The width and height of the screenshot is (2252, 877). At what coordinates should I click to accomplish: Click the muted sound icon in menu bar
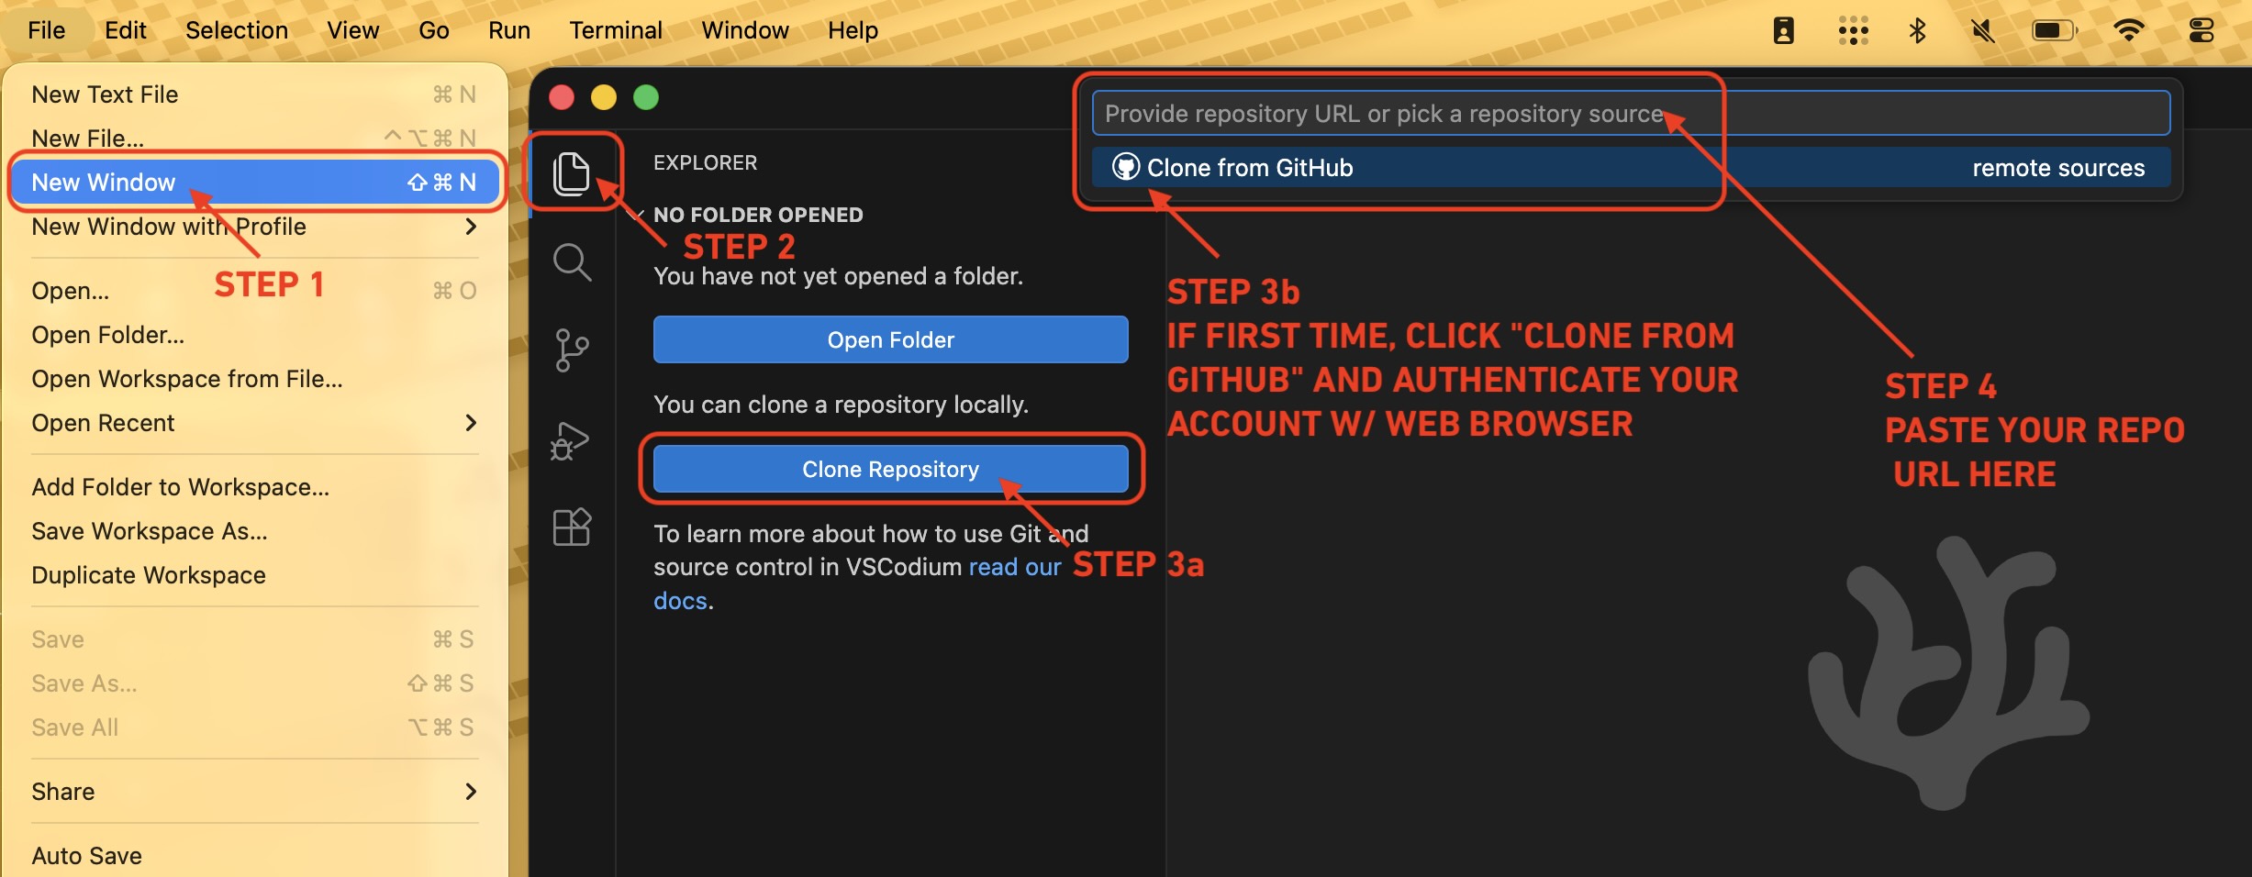(1982, 30)
